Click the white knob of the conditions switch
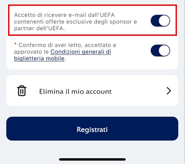185x164 pixels. (x=164, y=51)
